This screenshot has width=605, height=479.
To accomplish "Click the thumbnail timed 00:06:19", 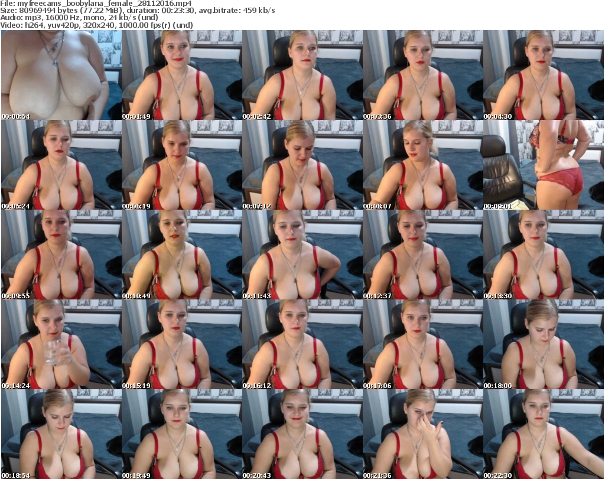I will click(x=182, y=165).
